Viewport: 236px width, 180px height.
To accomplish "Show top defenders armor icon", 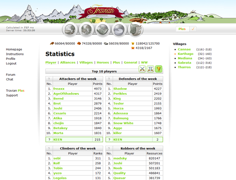I will [150, 69].
